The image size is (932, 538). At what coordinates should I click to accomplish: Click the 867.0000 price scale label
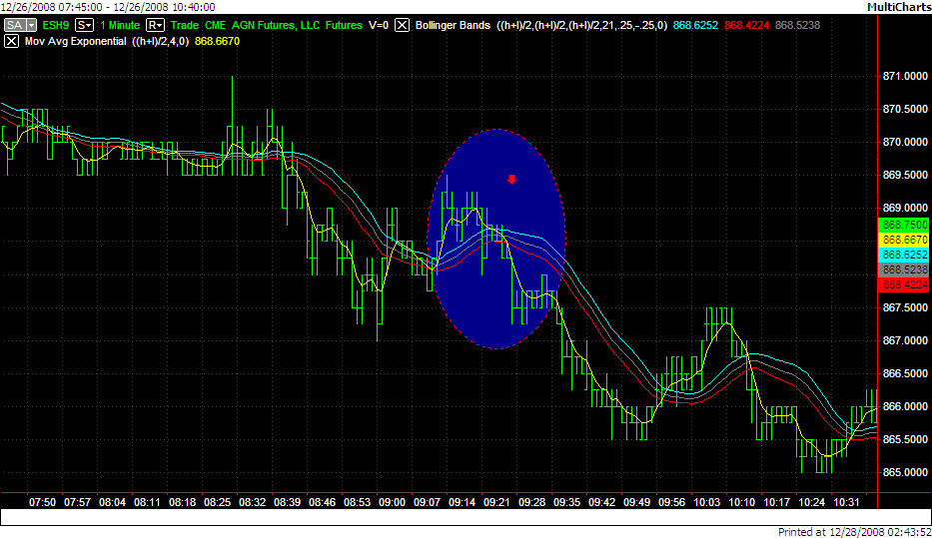pos(905,340)
